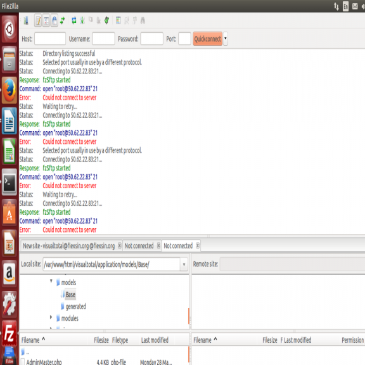Open the Quickconnect history dropdown arrow

[x=226, y=39]
